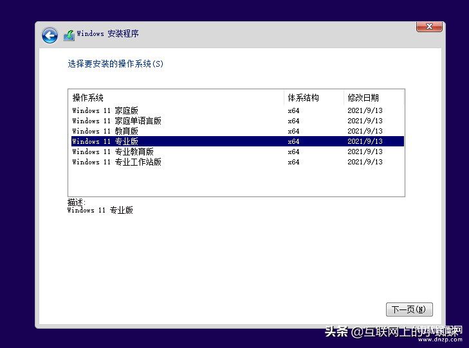Click x64 in the 家庭版 row
469x348 pixels.
click(293, 110)
